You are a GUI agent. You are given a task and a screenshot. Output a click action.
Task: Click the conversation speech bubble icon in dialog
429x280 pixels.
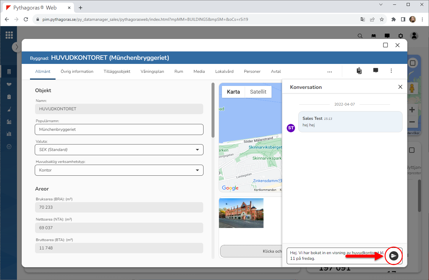376,71
